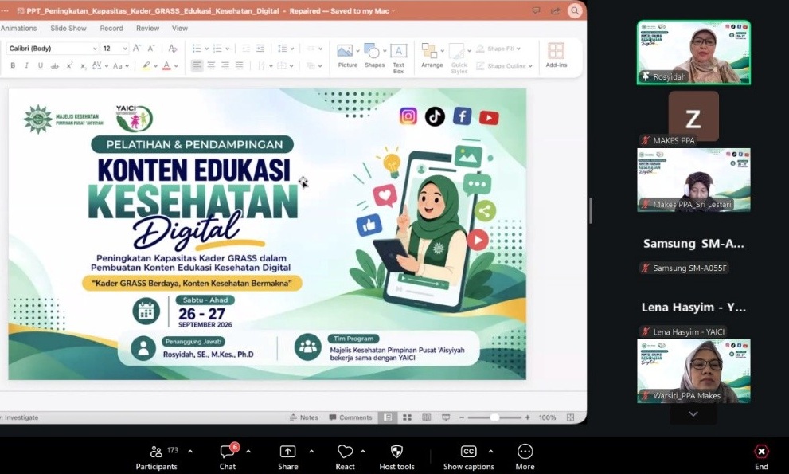Expand the Font color dropdown arrow
789x474 pixels.
point(176,66)
